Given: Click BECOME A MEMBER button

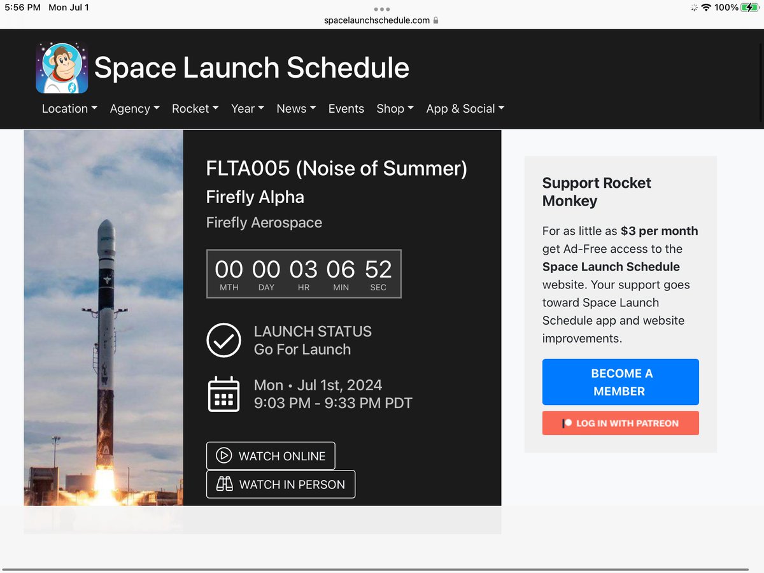Looking at the screenshot, I should pos(621,382).
